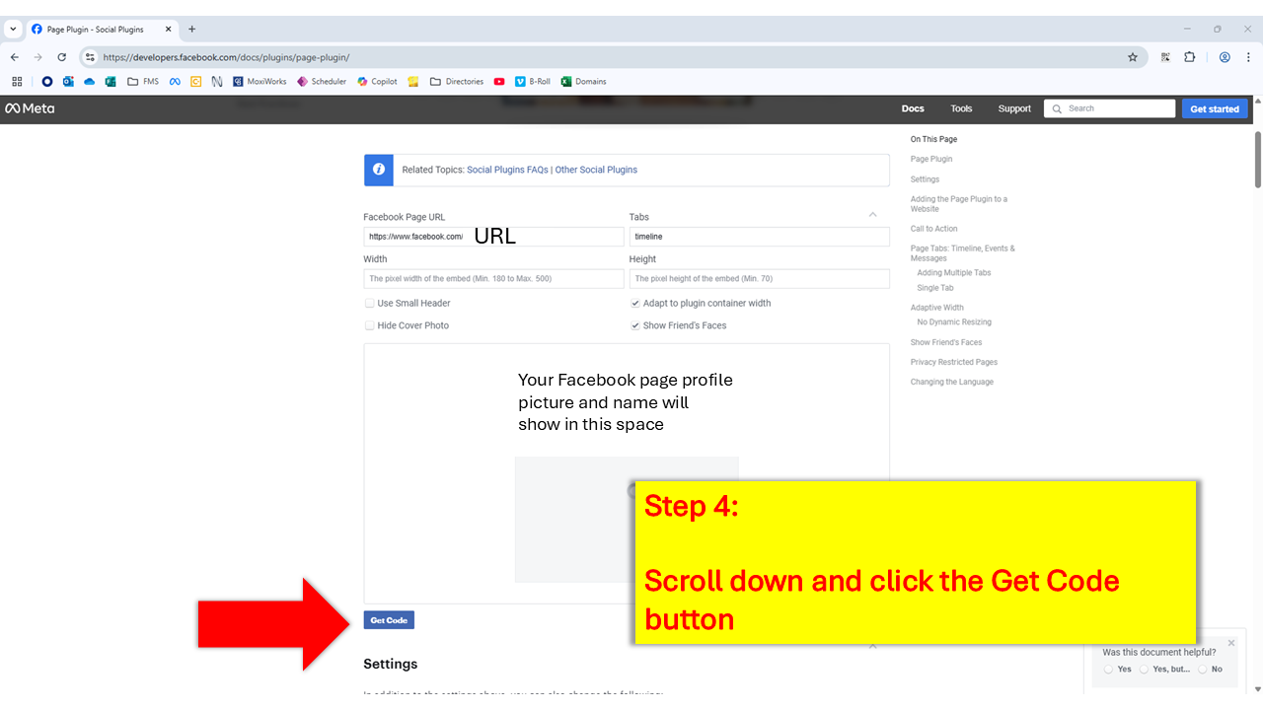Open the Chrome three-dot menu
The height and width of the screenshot is (710, 1263).
(x=1248, y=57)
